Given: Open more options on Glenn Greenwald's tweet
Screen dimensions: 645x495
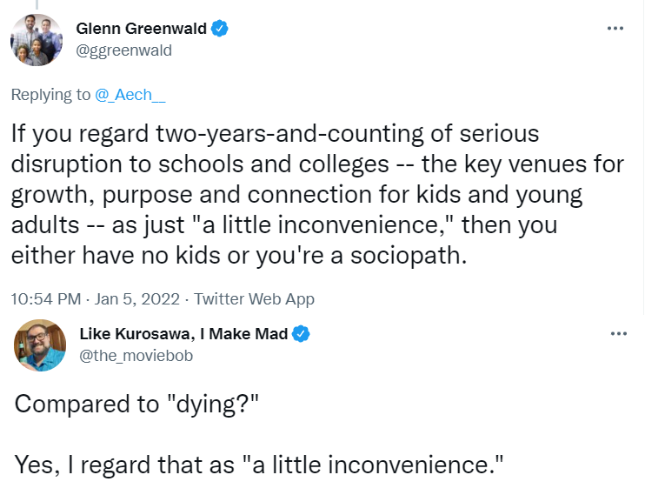Looking at the screenshot, I should click(615, 29).
